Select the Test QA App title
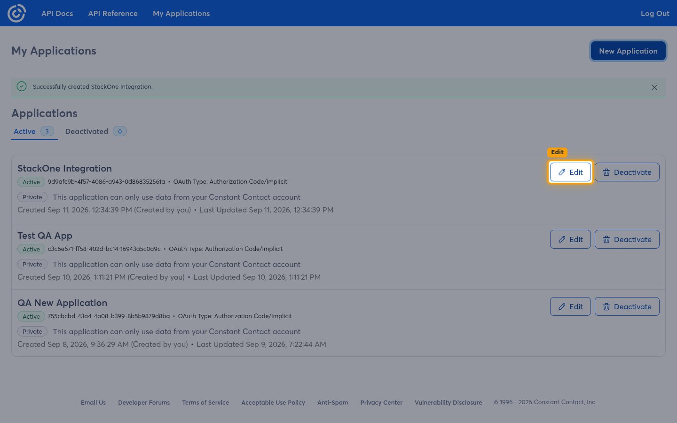677x423 pixels. coord(45,235)
